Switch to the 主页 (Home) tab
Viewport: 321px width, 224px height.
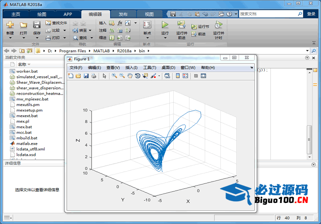tap(16, 14)
